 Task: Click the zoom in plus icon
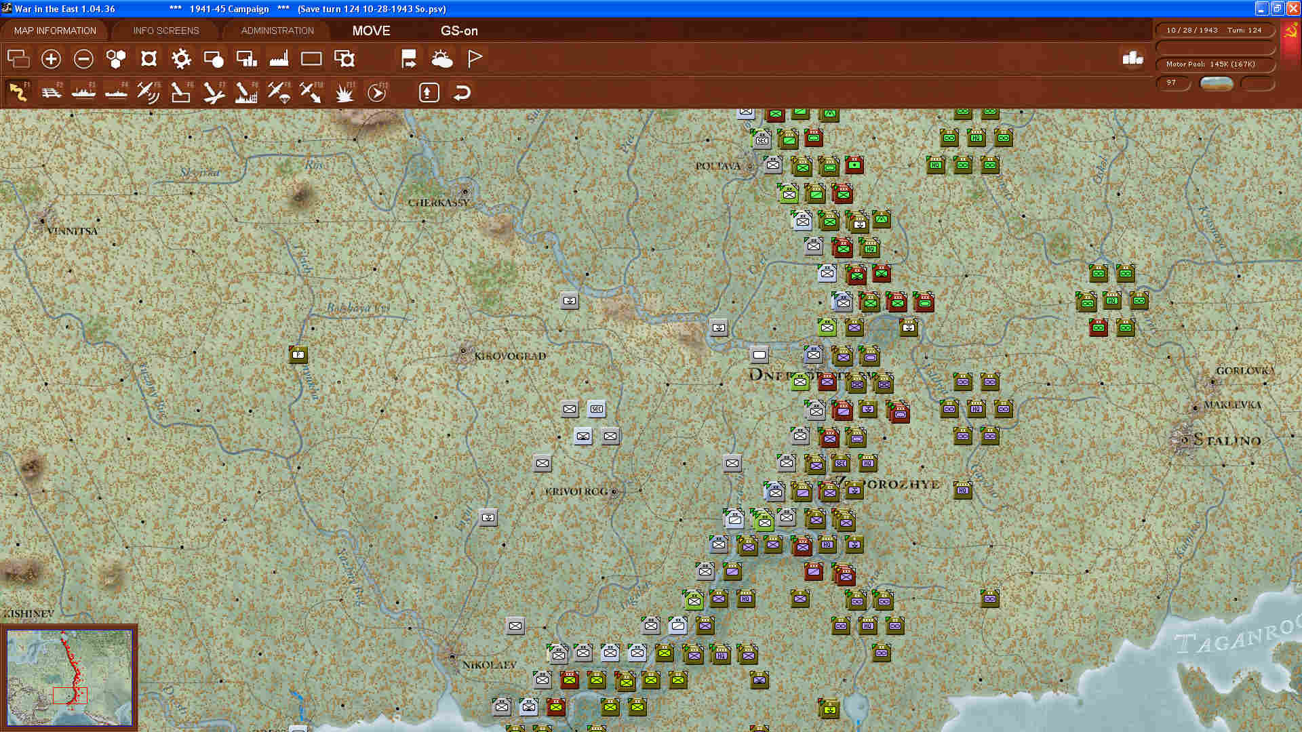pyautogui.click(x=51, y=59)
